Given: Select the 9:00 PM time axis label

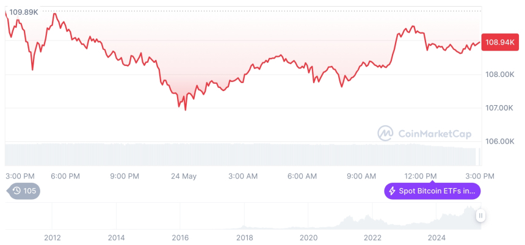Looking at the screenshot, I should [x=125, y=176].
